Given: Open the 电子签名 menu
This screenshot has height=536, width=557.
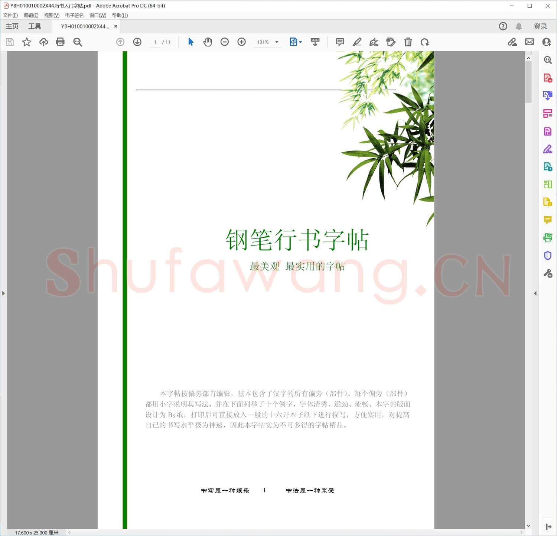Looking at the screenshot, I should coord(74,15).
